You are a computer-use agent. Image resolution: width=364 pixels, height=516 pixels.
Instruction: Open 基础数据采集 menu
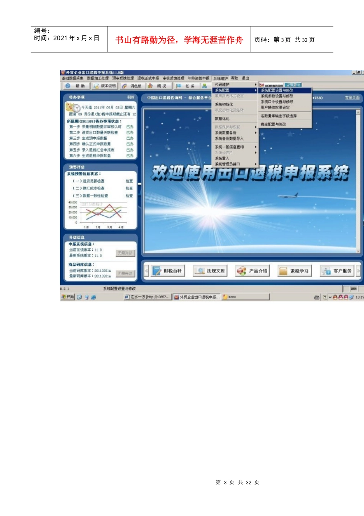pyautogui.click(x=72, y=78)
